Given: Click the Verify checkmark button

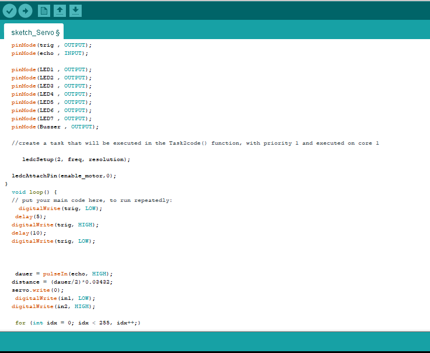Looking at the screenshot, I should click(x=9, y=11).
